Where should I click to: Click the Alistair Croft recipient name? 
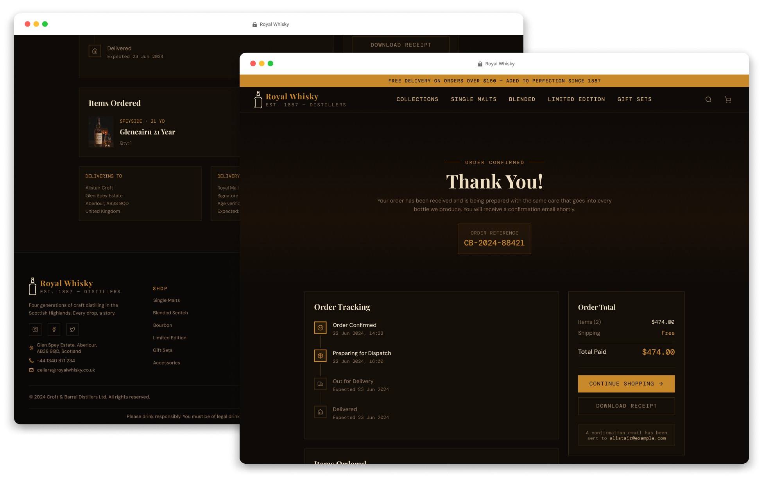tap(99, 188)
